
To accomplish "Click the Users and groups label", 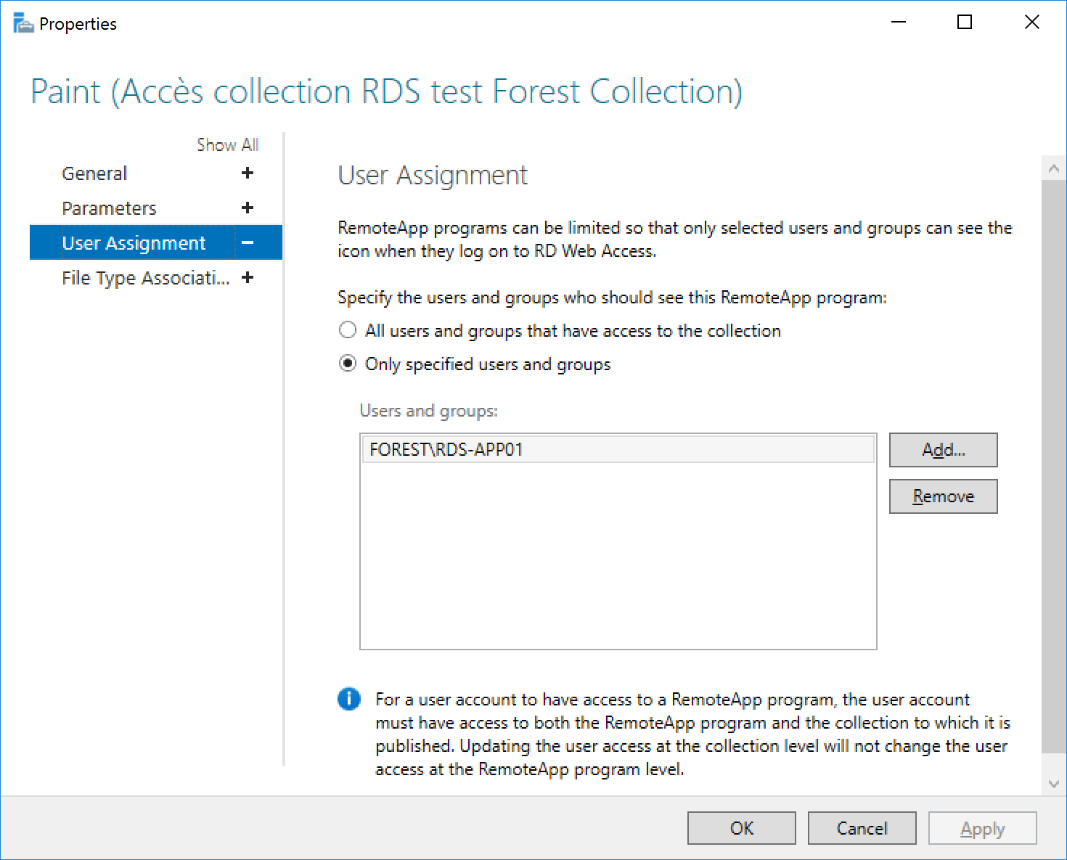I will [x=429, y=411].
